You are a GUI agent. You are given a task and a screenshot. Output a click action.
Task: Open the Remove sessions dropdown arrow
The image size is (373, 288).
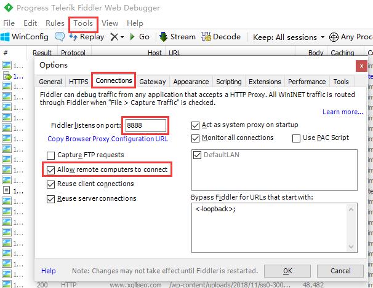(122, 37)
